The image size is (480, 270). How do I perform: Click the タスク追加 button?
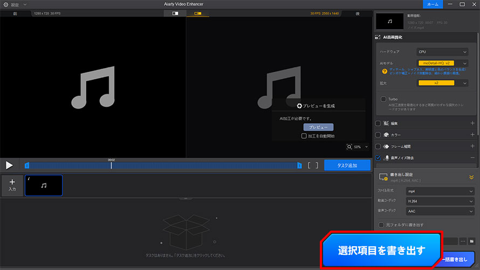pos(347,165)
